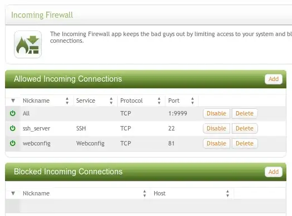Screen dimensions: 292x216
Task: Click the 'Blocked Incoming Connections' heading
Action: tap(68, 172)
